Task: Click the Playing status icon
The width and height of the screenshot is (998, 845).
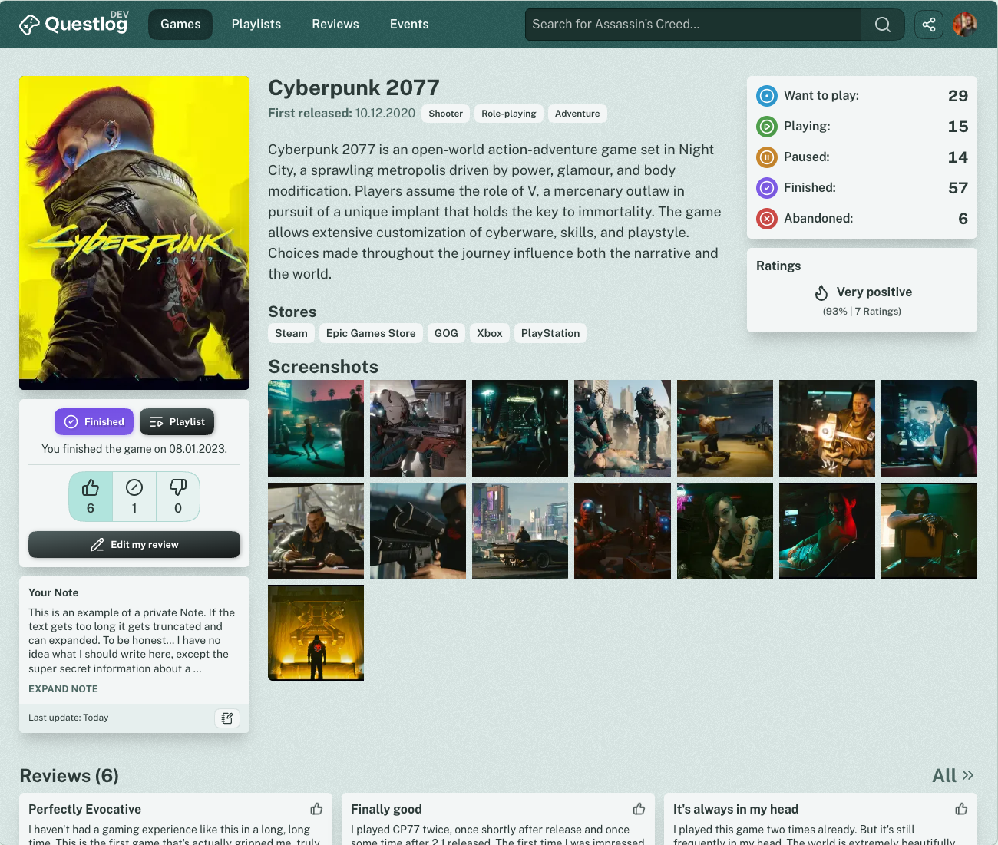Action: 767,127
